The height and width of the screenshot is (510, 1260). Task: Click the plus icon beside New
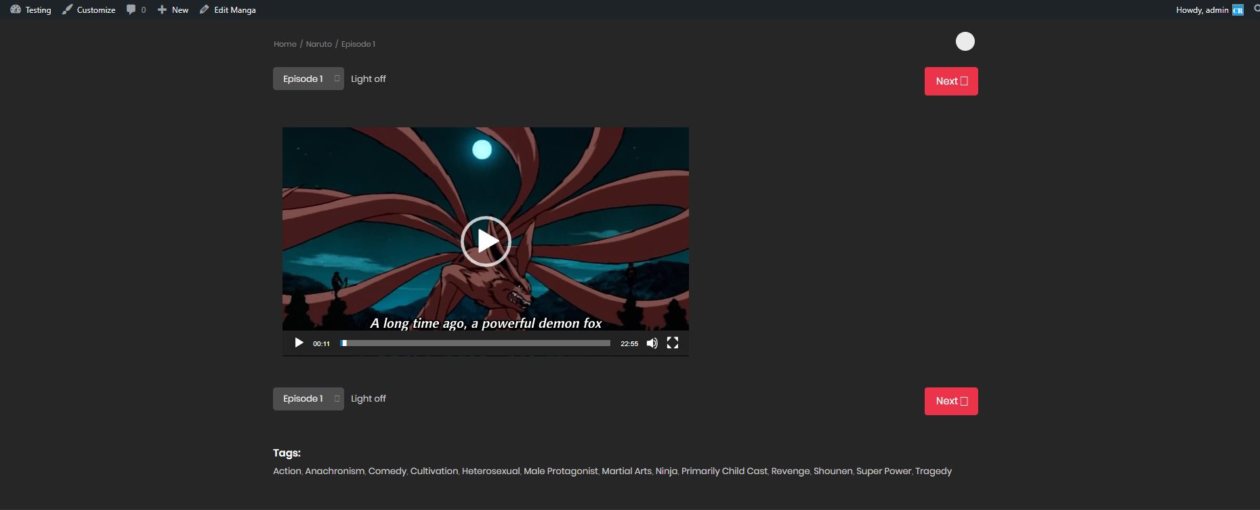pyautogui.click(x=162, y=9)
